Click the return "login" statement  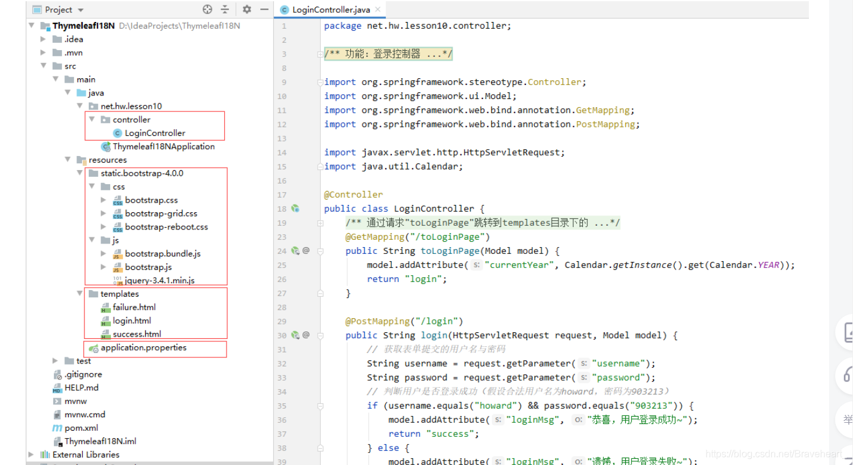[407, 279]
